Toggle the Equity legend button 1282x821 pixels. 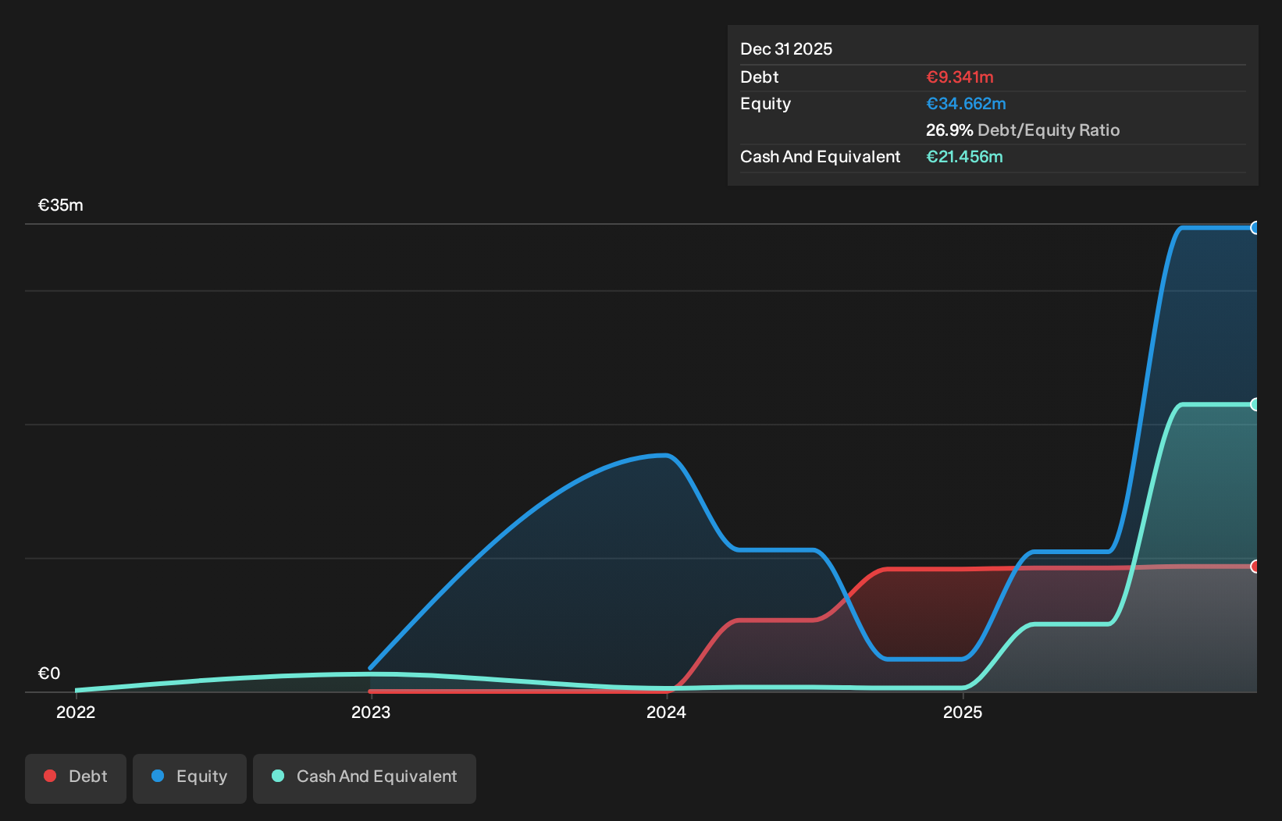(x=190, y=778)
